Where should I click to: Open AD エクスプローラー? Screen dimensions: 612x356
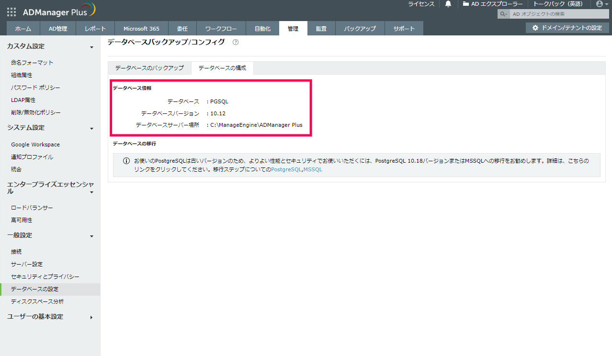(x=493, y=4)
